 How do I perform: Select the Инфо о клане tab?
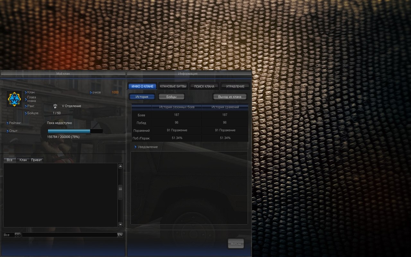(x=142, y=86)
